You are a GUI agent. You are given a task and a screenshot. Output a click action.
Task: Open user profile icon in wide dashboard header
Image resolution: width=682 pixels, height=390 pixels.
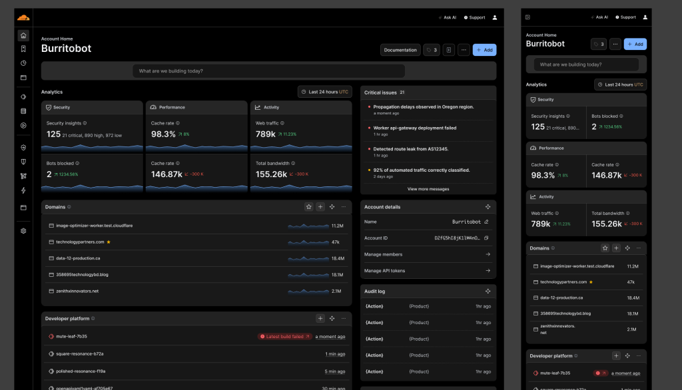(495, 18)
